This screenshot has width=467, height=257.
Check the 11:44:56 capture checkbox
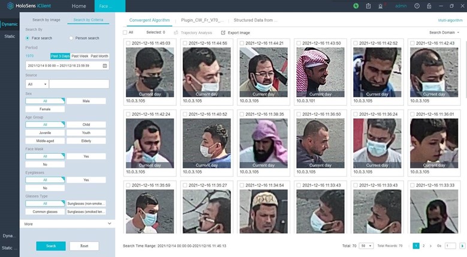pos(185,43)
